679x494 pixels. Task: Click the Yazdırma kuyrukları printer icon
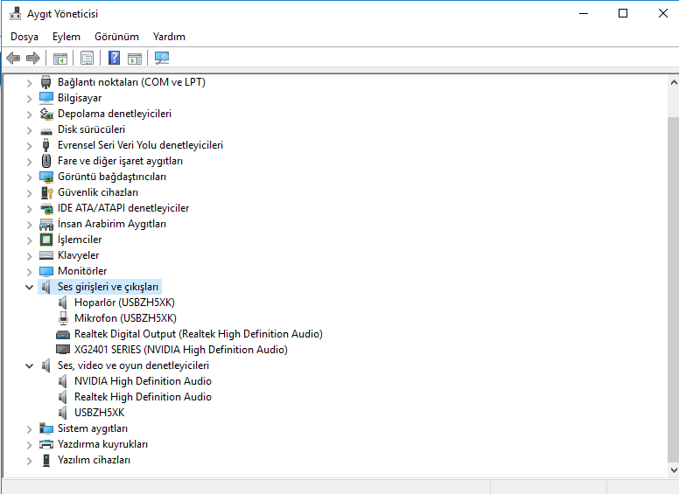click(45, 444)
